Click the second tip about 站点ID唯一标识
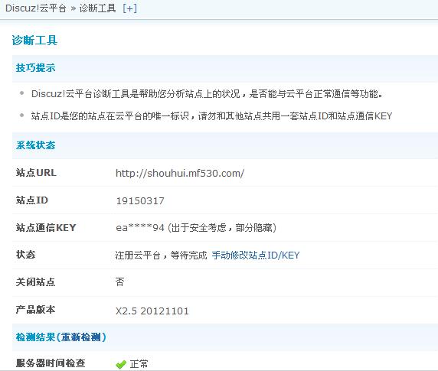Viewport: 438px width, 371px height. coord(212,116)
